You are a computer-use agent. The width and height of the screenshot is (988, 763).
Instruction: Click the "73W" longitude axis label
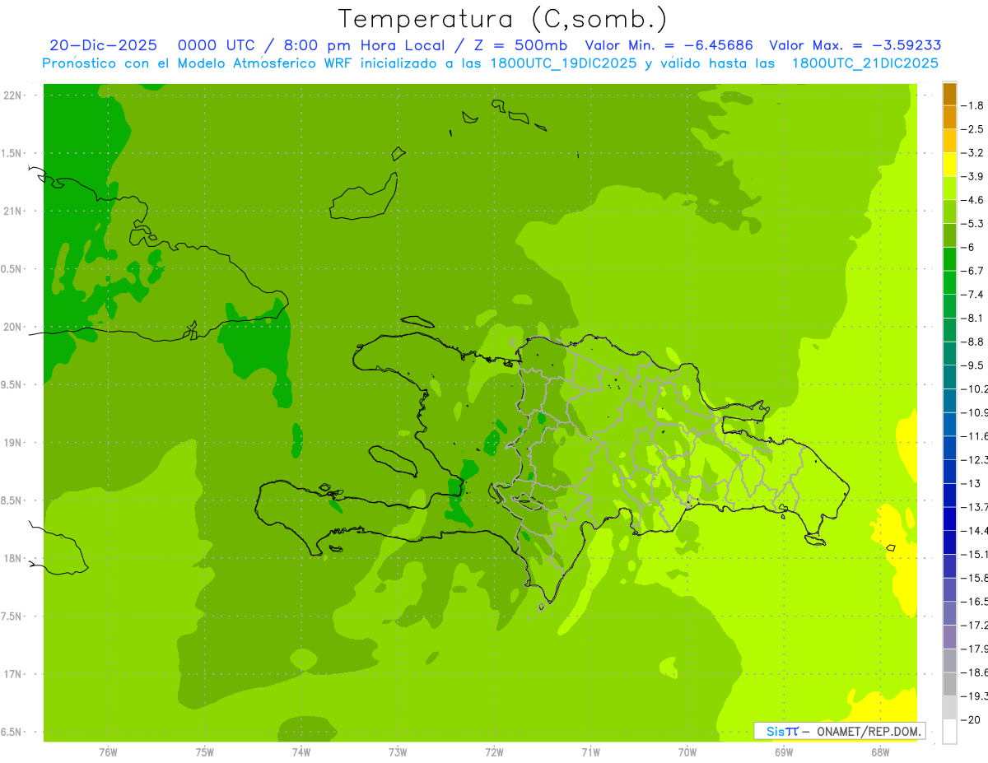tap(398, 751)
